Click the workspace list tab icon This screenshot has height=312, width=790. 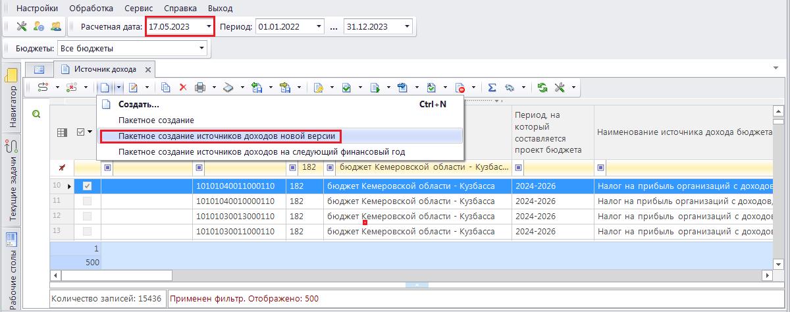[39, 69]
